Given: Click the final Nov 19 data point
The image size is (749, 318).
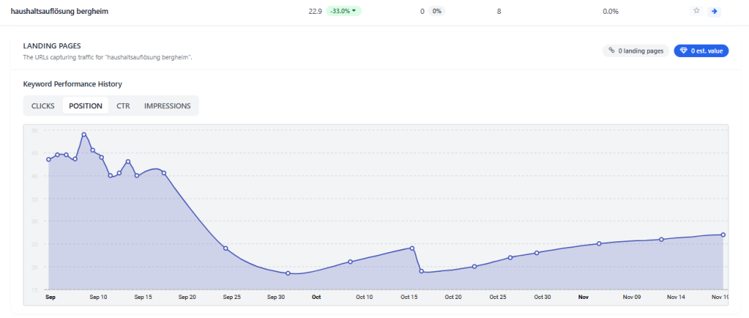Looking at the screenshot, I should point(723,235).
